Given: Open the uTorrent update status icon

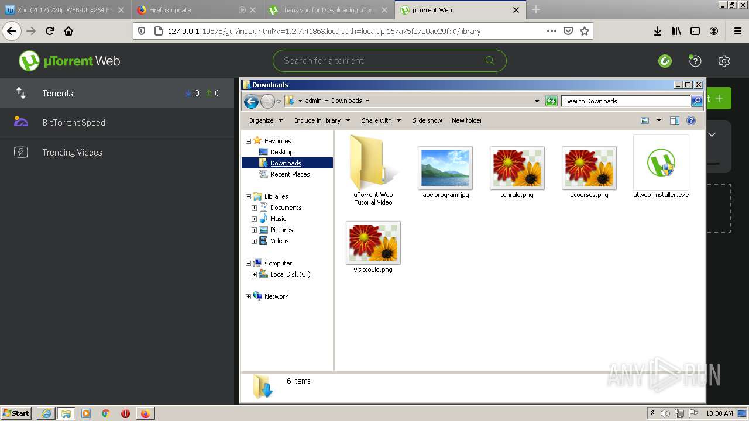Looking at the screenshot, I should pyautogui.click(x=665, y=61).
